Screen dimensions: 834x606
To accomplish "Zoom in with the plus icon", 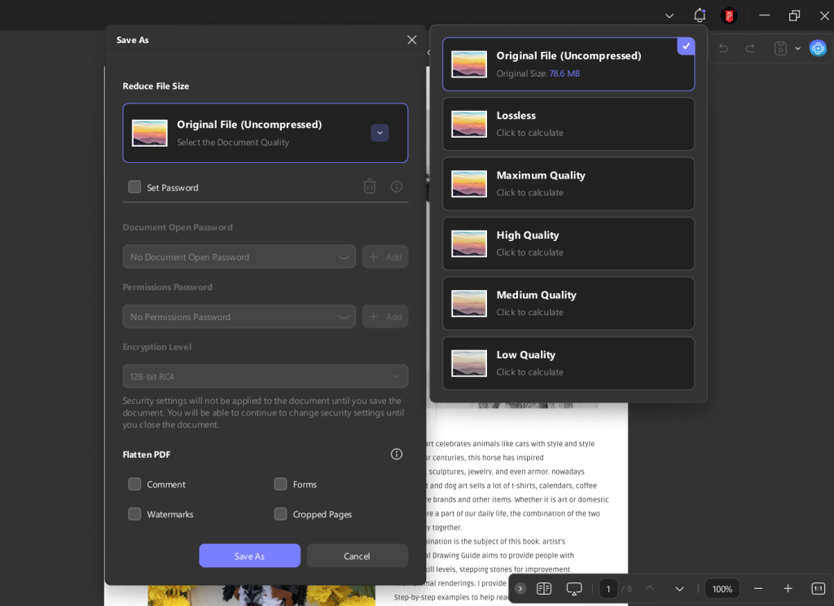I will [788, 588].
